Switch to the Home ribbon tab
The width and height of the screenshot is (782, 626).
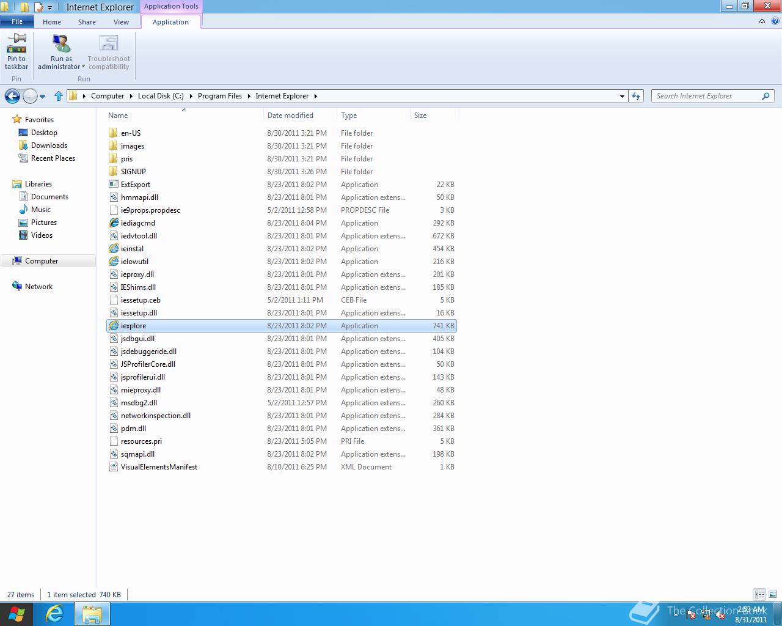52,22
